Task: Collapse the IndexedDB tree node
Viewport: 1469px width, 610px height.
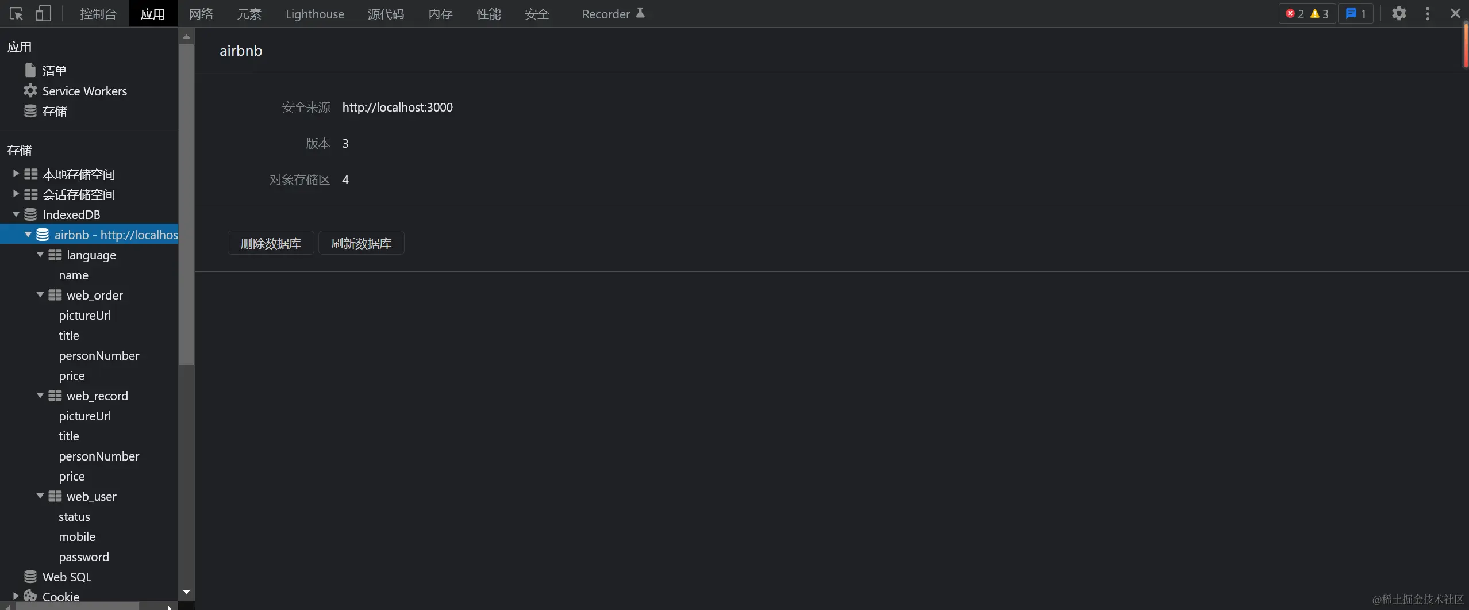Action: pos(16,214)
